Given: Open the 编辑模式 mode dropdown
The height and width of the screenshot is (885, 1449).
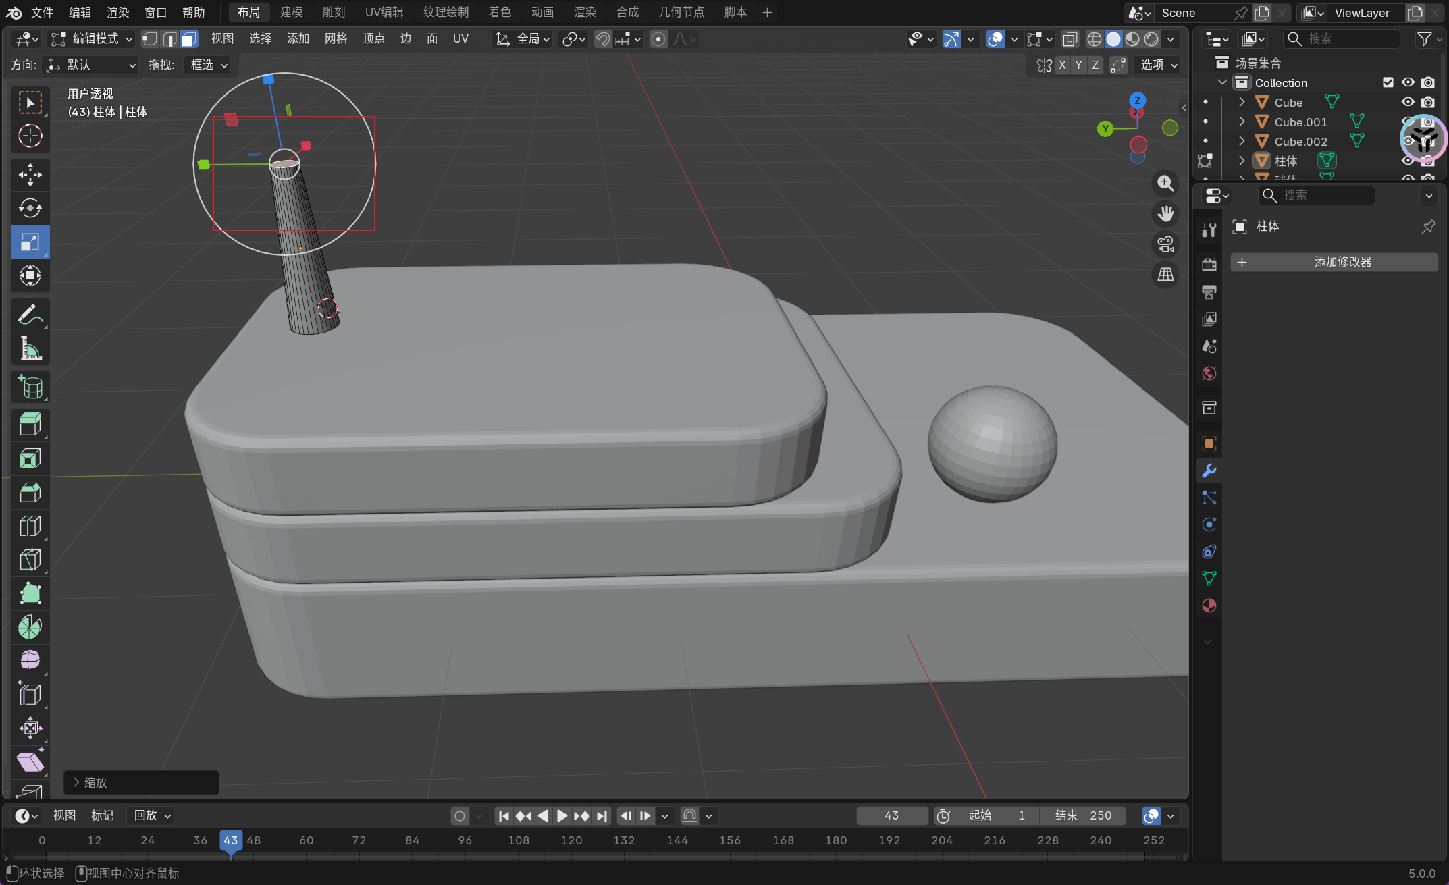Looking at the screenshot, I should tap(93, 39).
